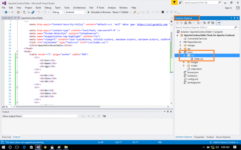Open the Architecture menu
The height and width of the screenshot is (150, 241).
click(79, 7)
